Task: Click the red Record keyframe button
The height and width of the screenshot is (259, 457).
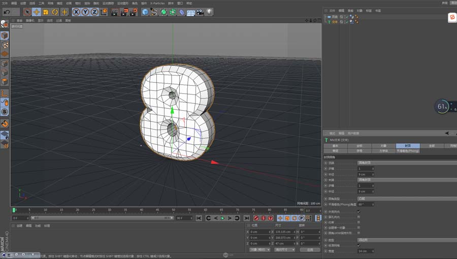Action: pyautogui.click(x=256, y=218)
